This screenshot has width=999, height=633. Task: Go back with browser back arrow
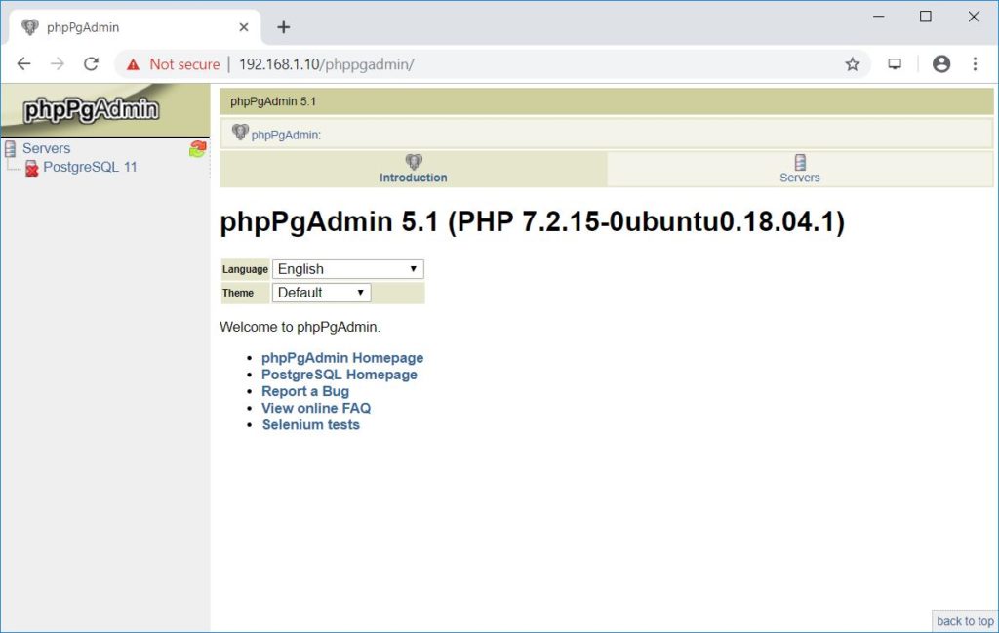[23, 64]
